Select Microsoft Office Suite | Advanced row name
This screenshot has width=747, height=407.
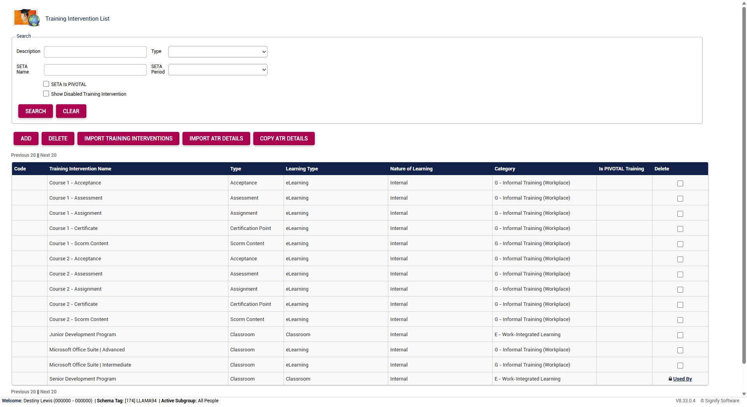point(87,349)
